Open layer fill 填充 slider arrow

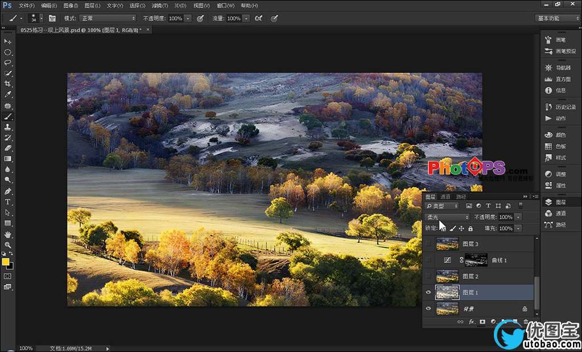tap(518, 228)
